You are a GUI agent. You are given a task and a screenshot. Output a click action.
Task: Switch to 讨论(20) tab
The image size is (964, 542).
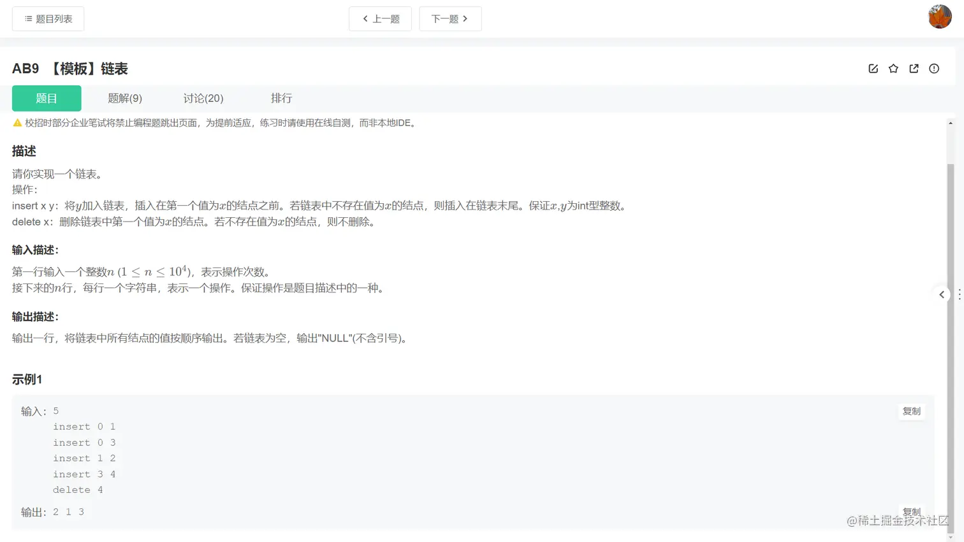[203, 98]
